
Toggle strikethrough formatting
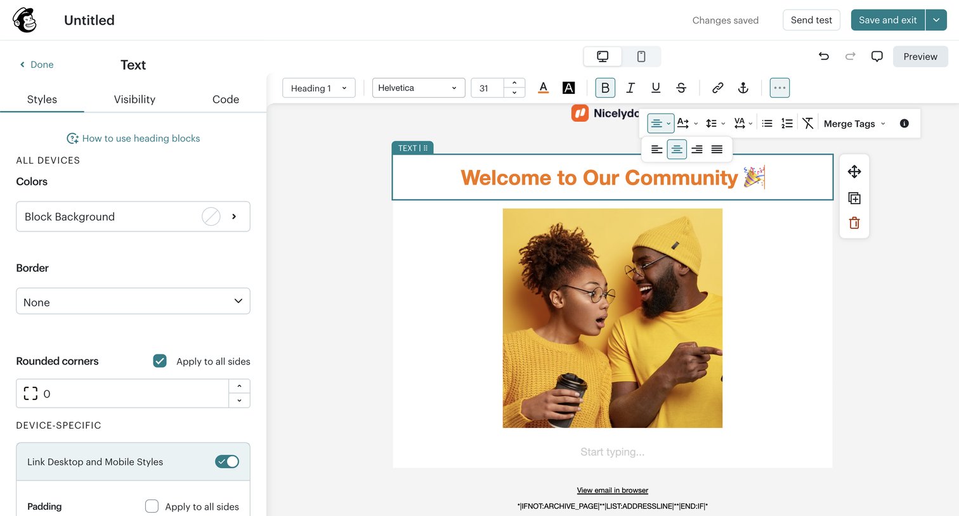click(x=681, y=88)
